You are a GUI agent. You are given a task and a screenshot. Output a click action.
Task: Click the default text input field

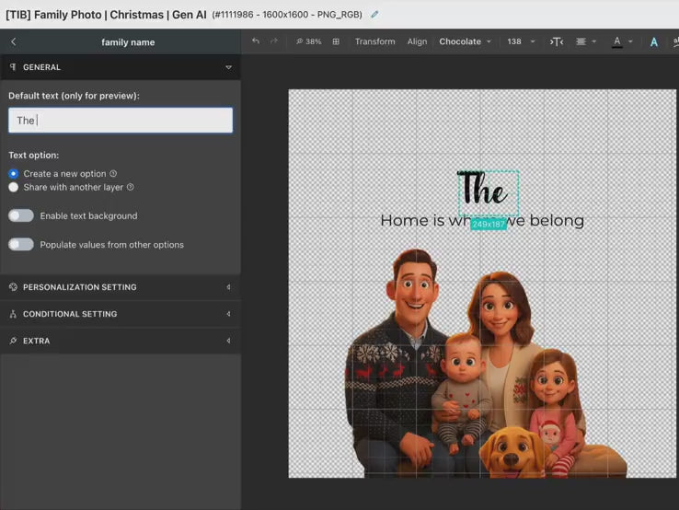click(x=121, y=121)
